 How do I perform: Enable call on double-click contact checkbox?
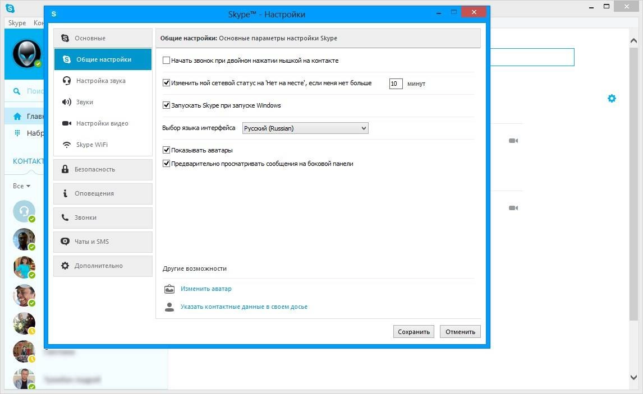click(x=166, y=60)
